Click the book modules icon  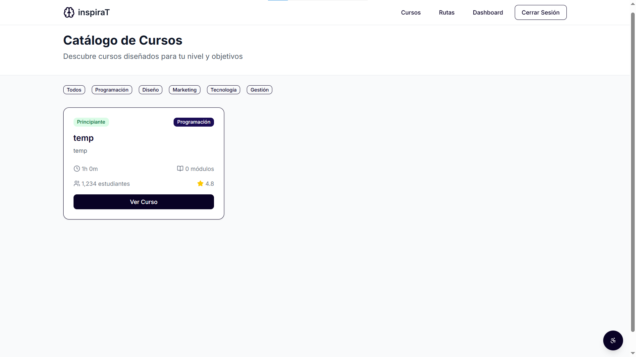(x=180, y=169)
